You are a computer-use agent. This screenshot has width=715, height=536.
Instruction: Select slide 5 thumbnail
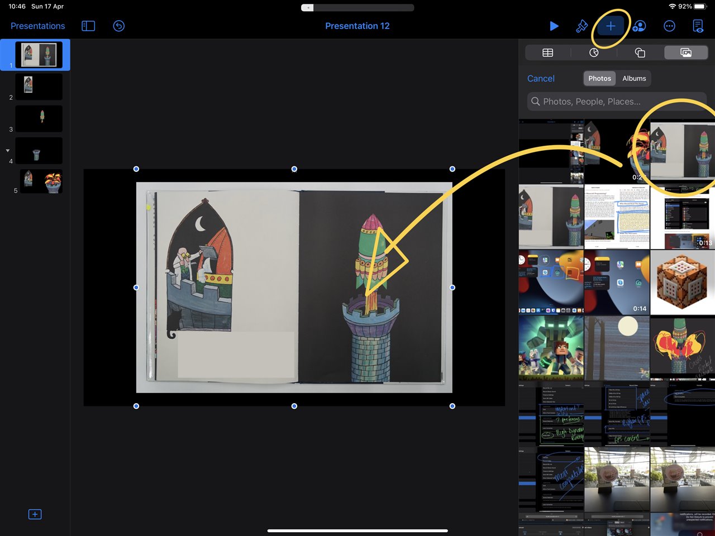pos(41,181)
